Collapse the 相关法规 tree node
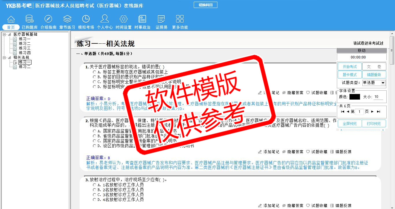The width and height of the screenshot is (395, 209). 4,58
